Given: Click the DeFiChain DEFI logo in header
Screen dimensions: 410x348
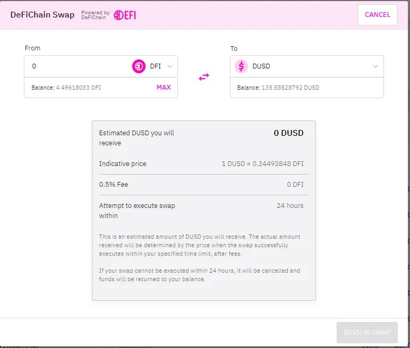Looking at the screenshot, I should 125,15.
